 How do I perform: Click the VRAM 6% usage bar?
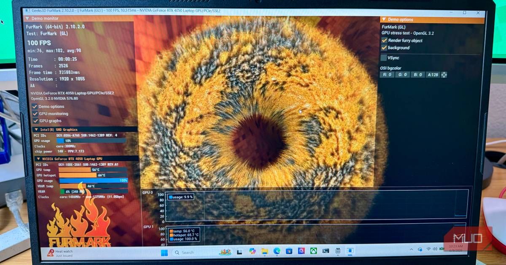point(93,191)
